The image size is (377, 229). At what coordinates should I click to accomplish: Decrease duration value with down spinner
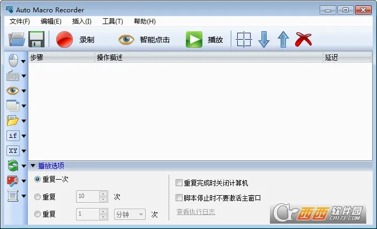103,217
